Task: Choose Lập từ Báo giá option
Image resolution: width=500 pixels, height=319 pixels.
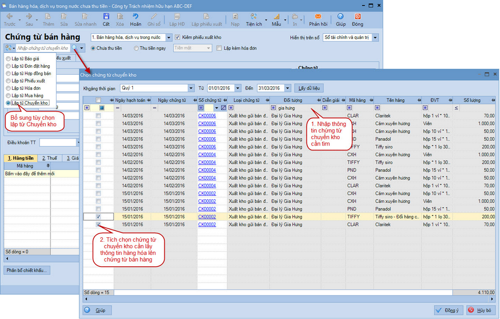Action: (22, 59)
